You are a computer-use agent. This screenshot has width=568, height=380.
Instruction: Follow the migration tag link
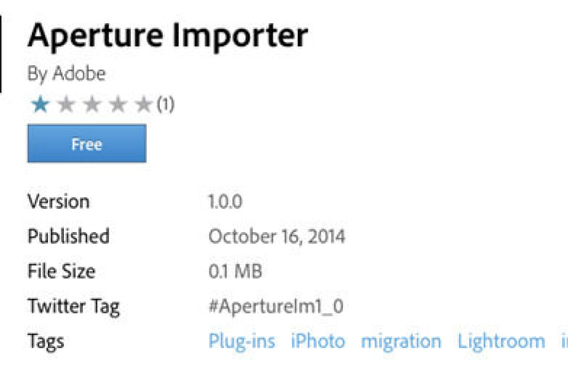(x=401, y=342)
